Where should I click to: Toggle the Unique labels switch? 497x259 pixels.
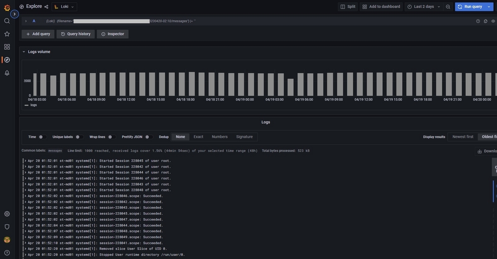(79, 137)
